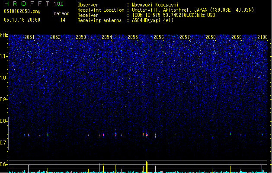Click the 1.0 frequency axis label

pos(3,78)
